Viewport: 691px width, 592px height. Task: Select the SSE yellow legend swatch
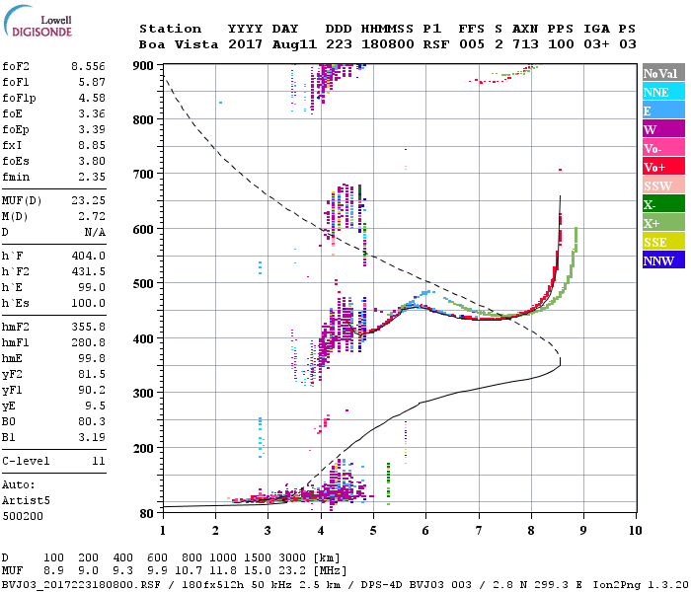(x=663, y=242)
